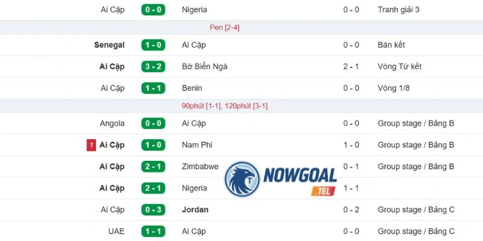Click the 90phút [1-1], 120phút [3-1] note
The height and width of the screenshot is (241, 483).
(x=225, y=107)
